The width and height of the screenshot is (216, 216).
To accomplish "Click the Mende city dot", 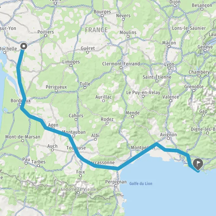I will tap(132, 117).
